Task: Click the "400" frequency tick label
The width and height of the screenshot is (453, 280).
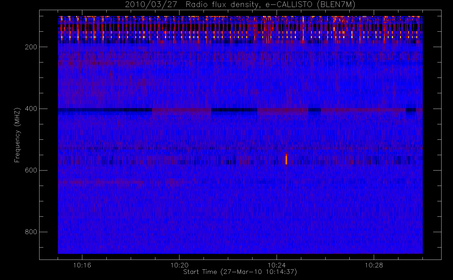Action: (31, 109)
